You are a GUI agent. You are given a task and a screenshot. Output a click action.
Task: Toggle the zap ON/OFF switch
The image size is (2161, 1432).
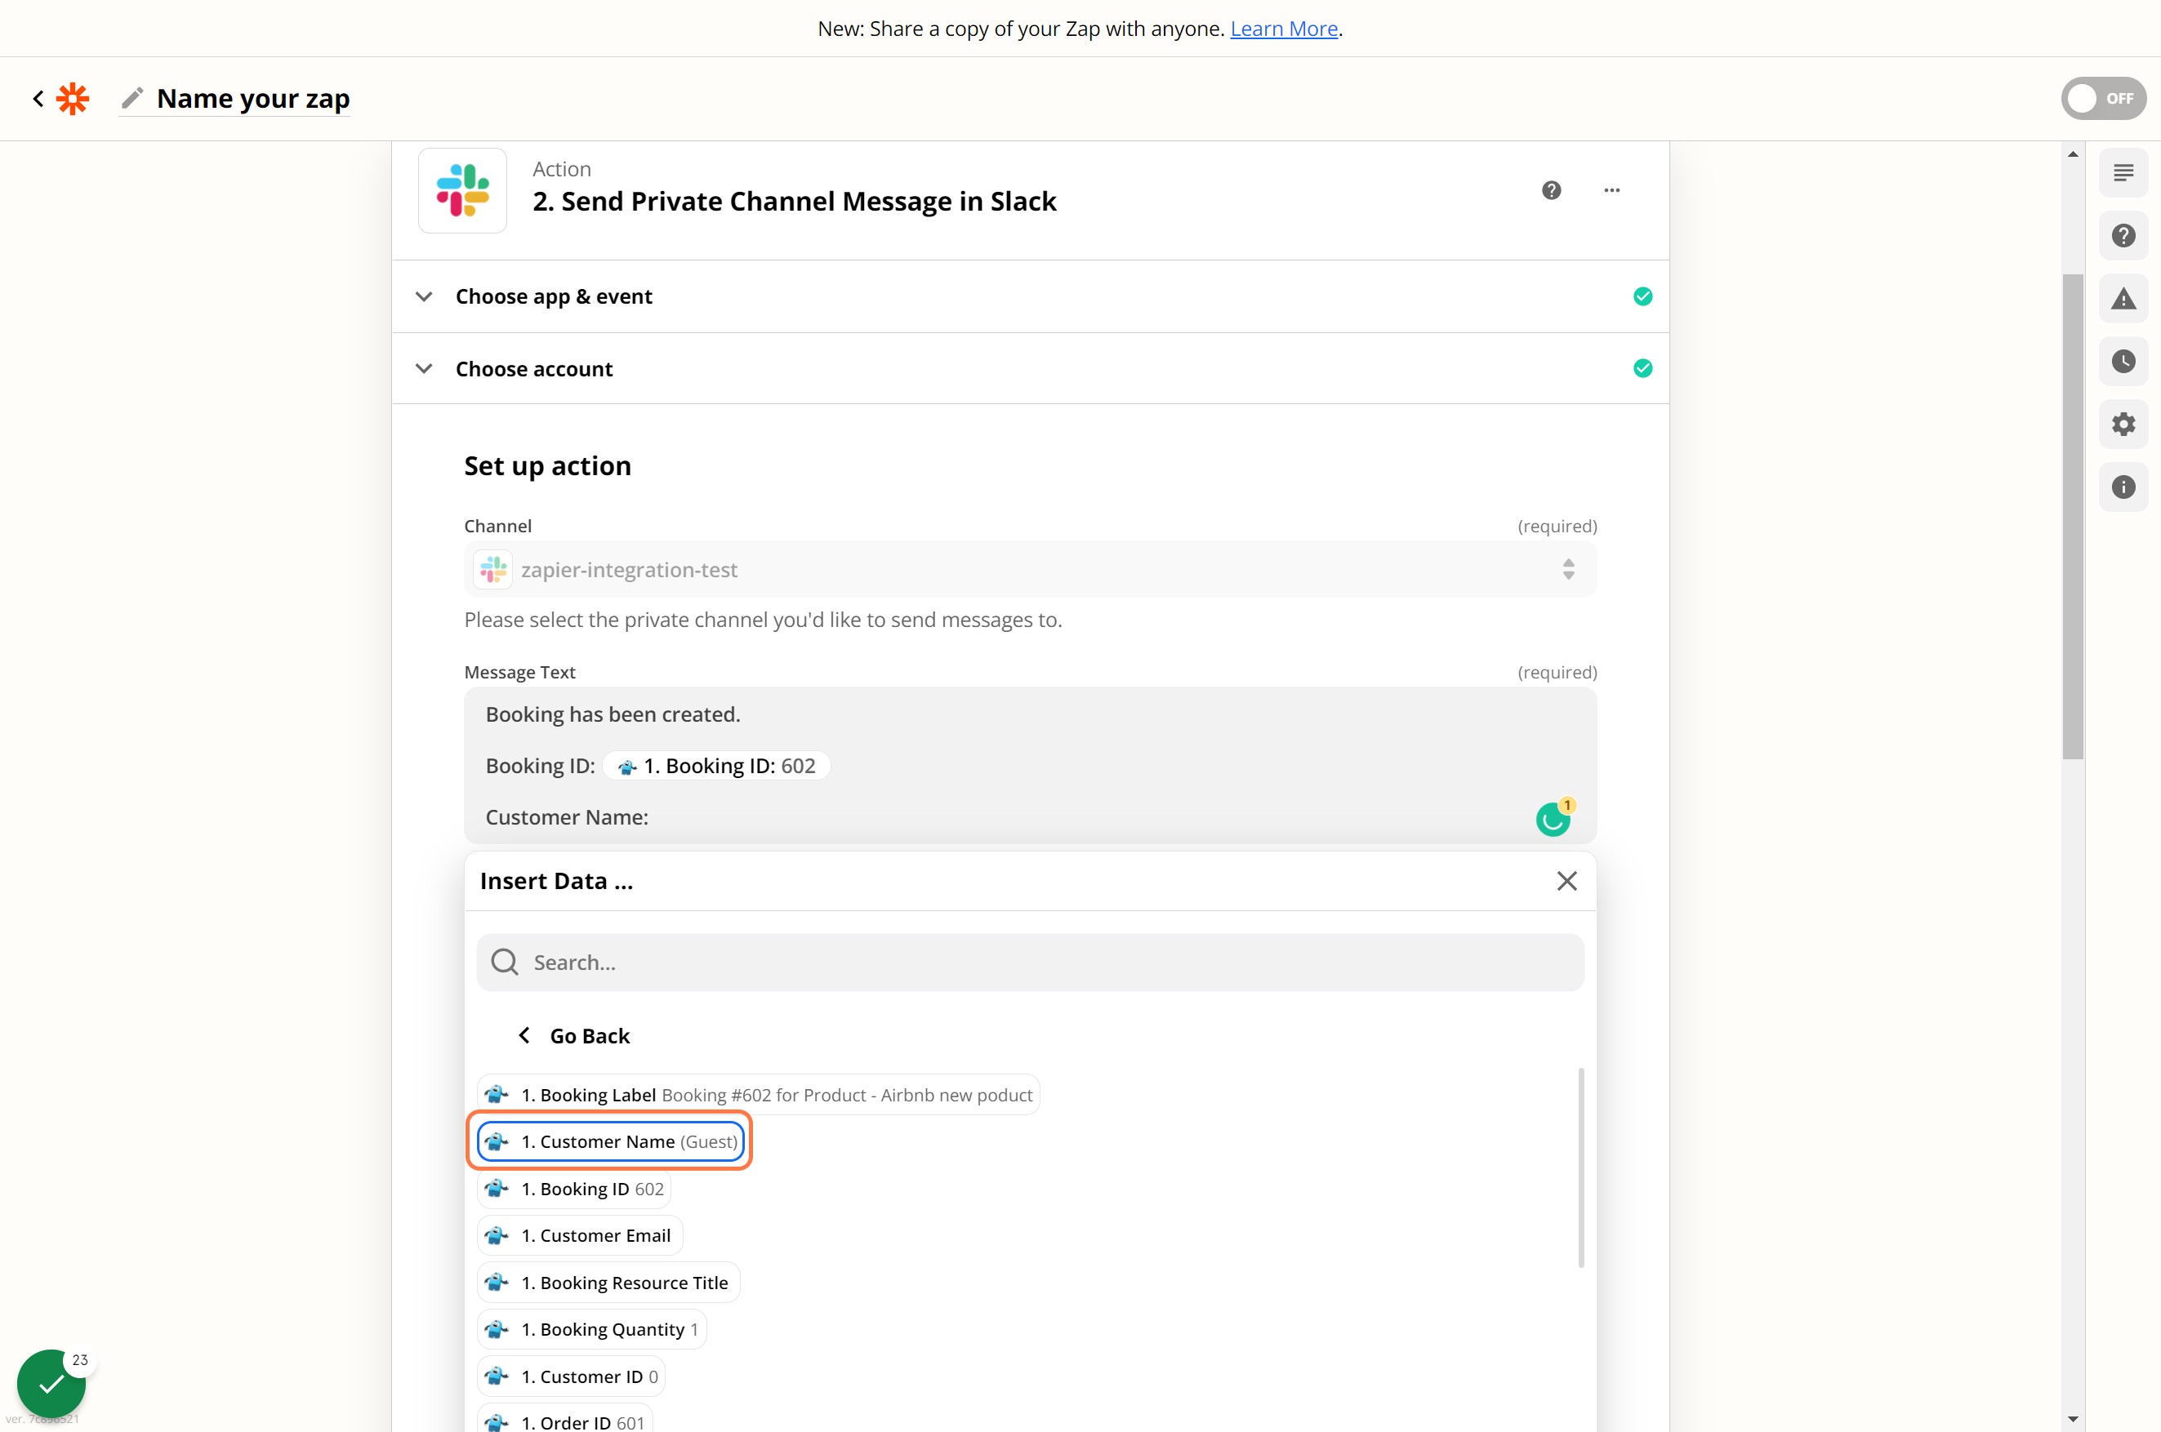[x=2102, y=99]
